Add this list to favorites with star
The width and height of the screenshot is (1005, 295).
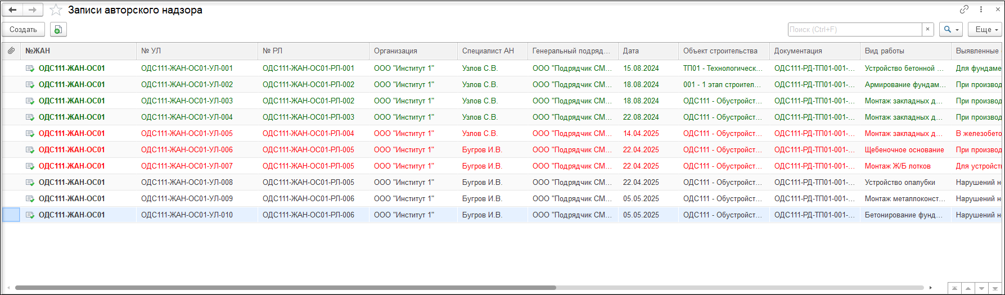(x=56, y=10)
